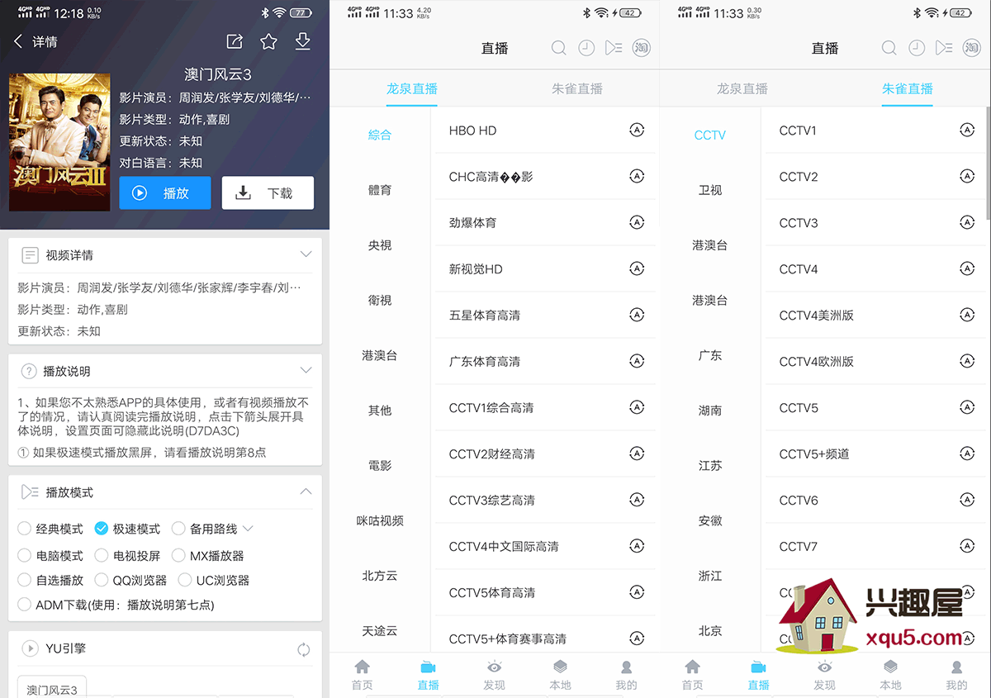Select ADM下载 playback option
The width and height of the screenshot is (991, 698).
click(116, 605)
